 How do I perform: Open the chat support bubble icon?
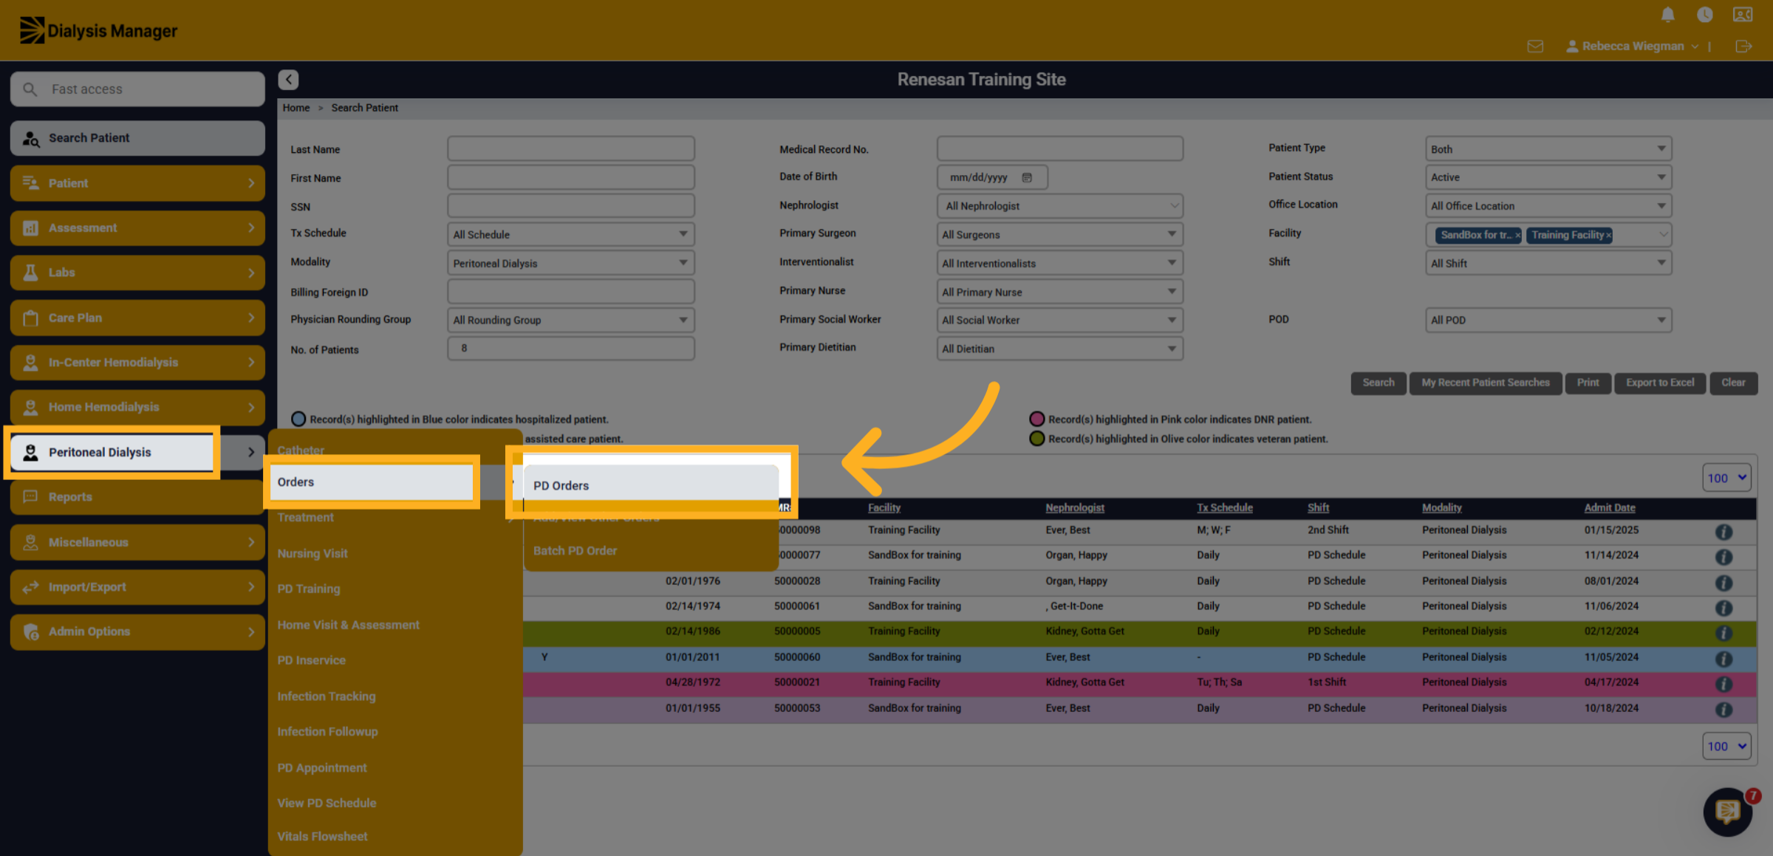pyautogui.click(x=1727, y=812)
